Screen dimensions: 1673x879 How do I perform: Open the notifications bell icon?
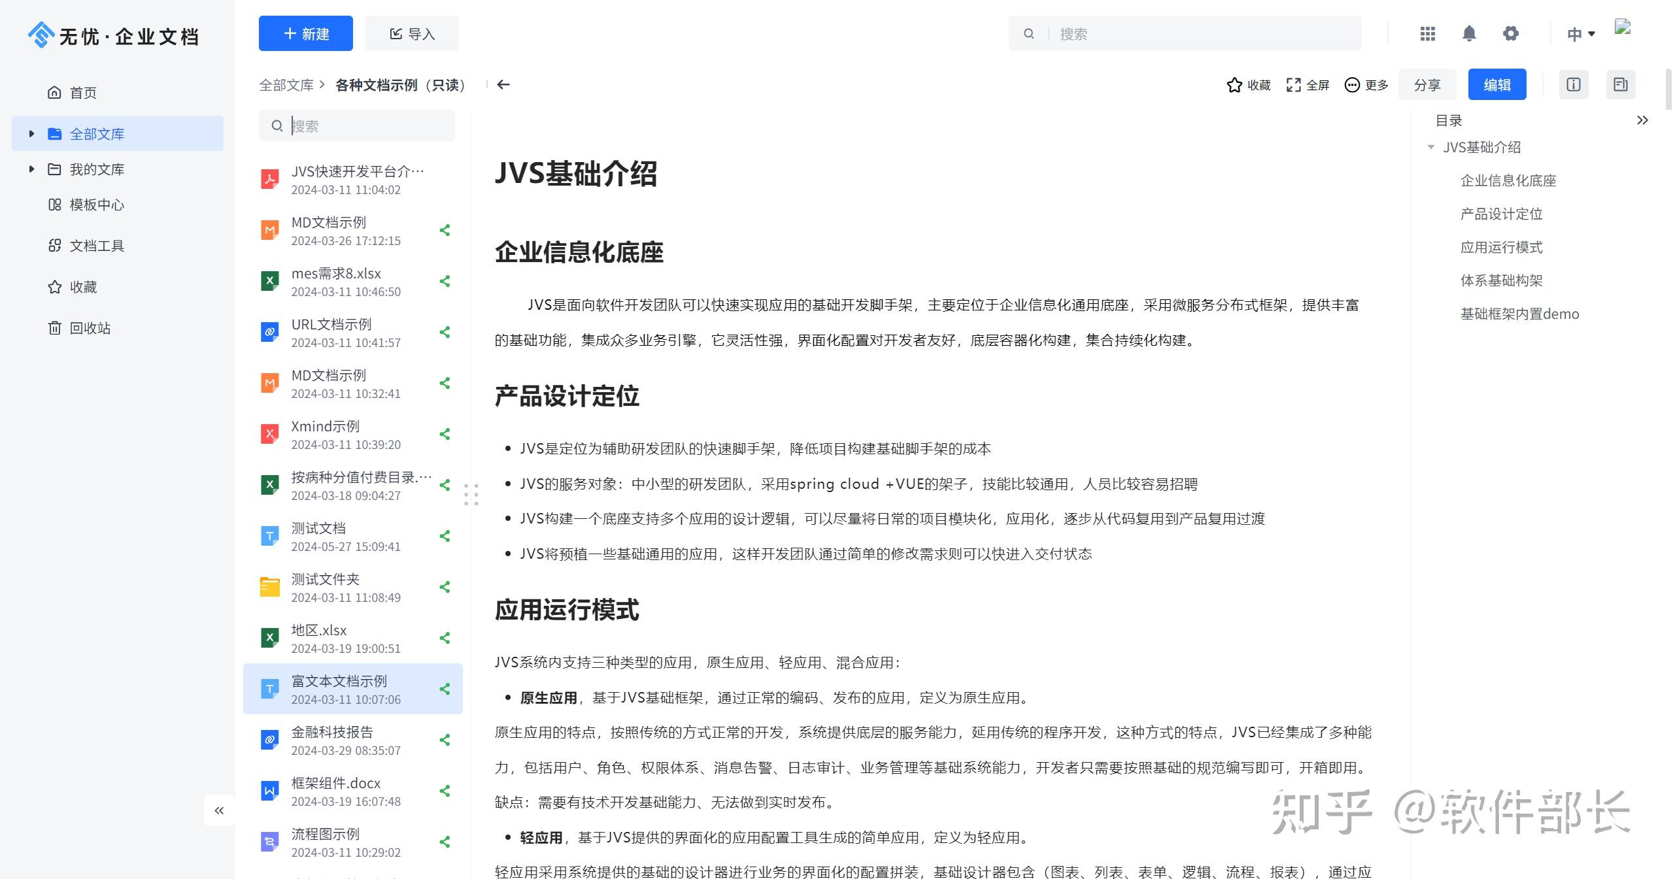point(1469,33)
